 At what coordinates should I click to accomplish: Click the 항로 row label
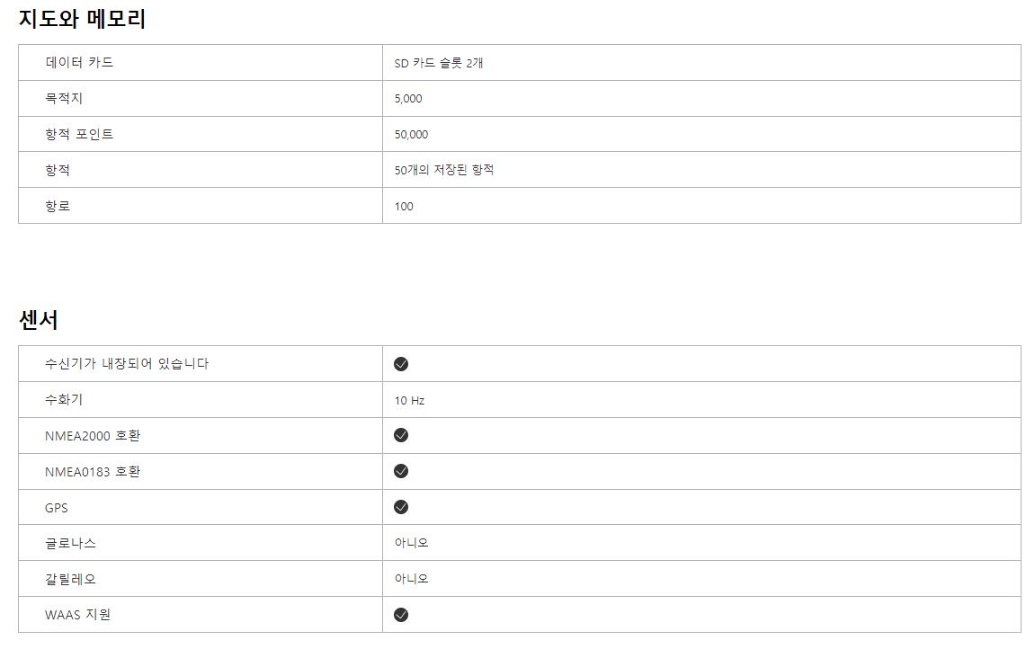[x=58, y=206]
